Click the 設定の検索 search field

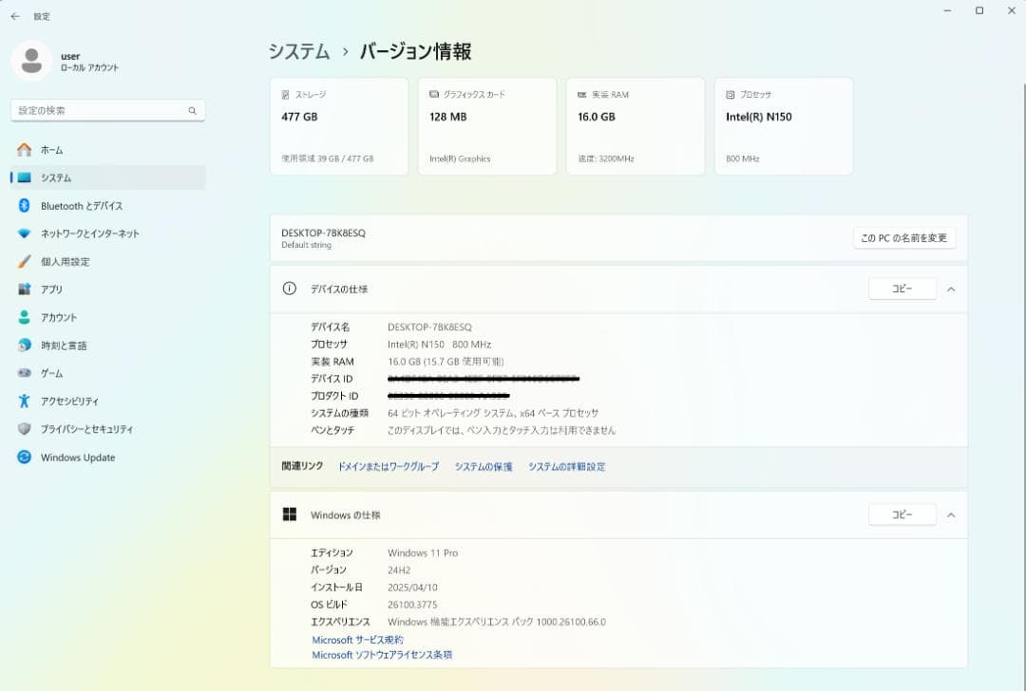pos(107,110)
